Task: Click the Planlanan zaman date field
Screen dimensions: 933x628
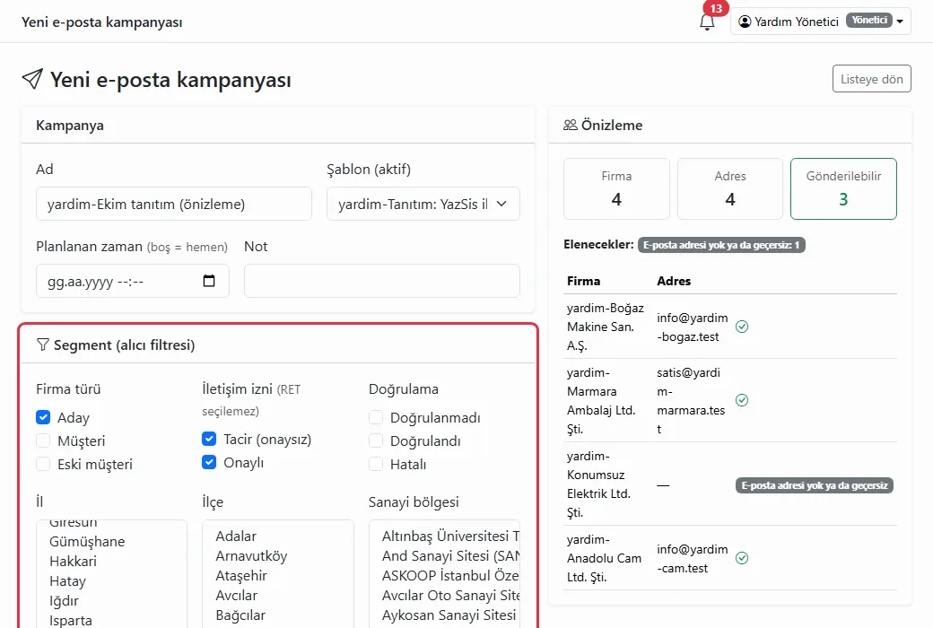Action: coord(133,281)
